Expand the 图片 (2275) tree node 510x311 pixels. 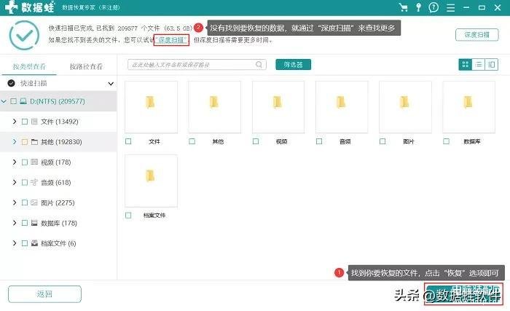(x=15, y=202)
